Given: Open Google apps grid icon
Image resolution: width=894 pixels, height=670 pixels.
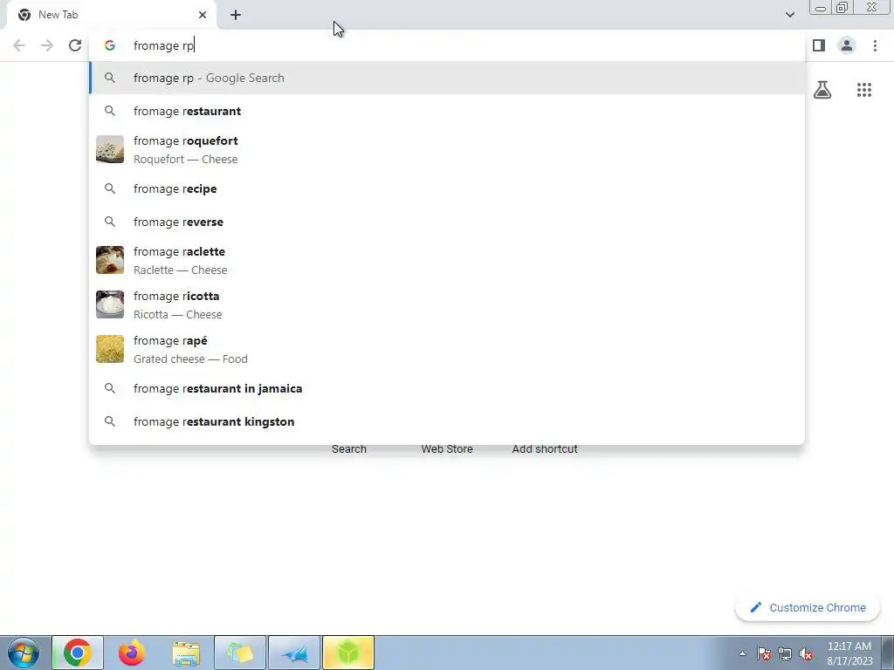Looking at the screenshot, I should coord(863,90).
